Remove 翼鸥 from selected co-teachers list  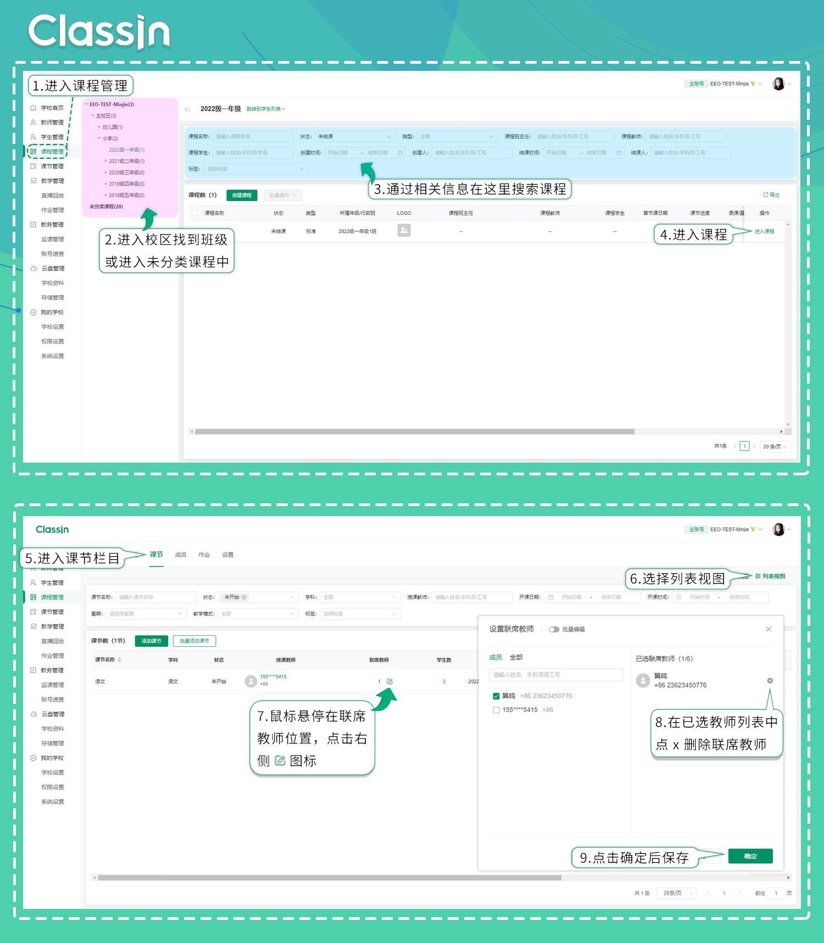(x=770, y=681)
